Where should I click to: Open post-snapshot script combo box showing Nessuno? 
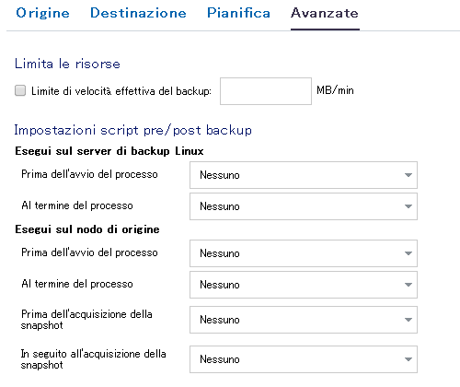pyautogui.click(x=304, y=359)
